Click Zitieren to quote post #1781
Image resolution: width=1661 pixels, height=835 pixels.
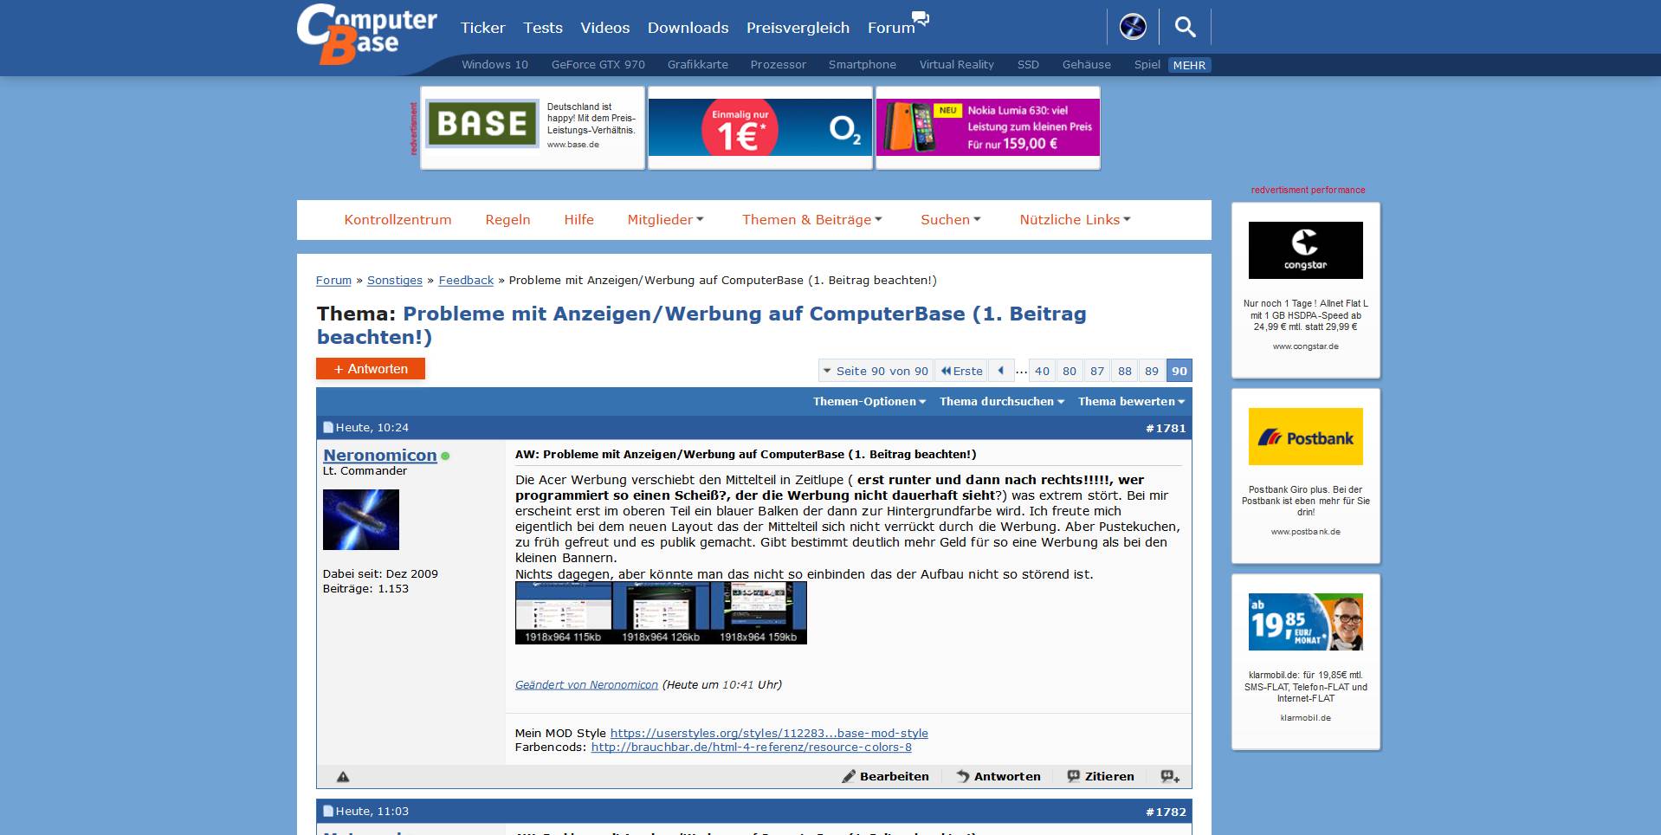(x=1101, y=777)
